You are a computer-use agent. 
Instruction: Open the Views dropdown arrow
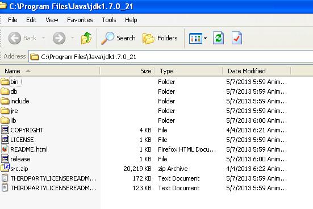point(205,38)
